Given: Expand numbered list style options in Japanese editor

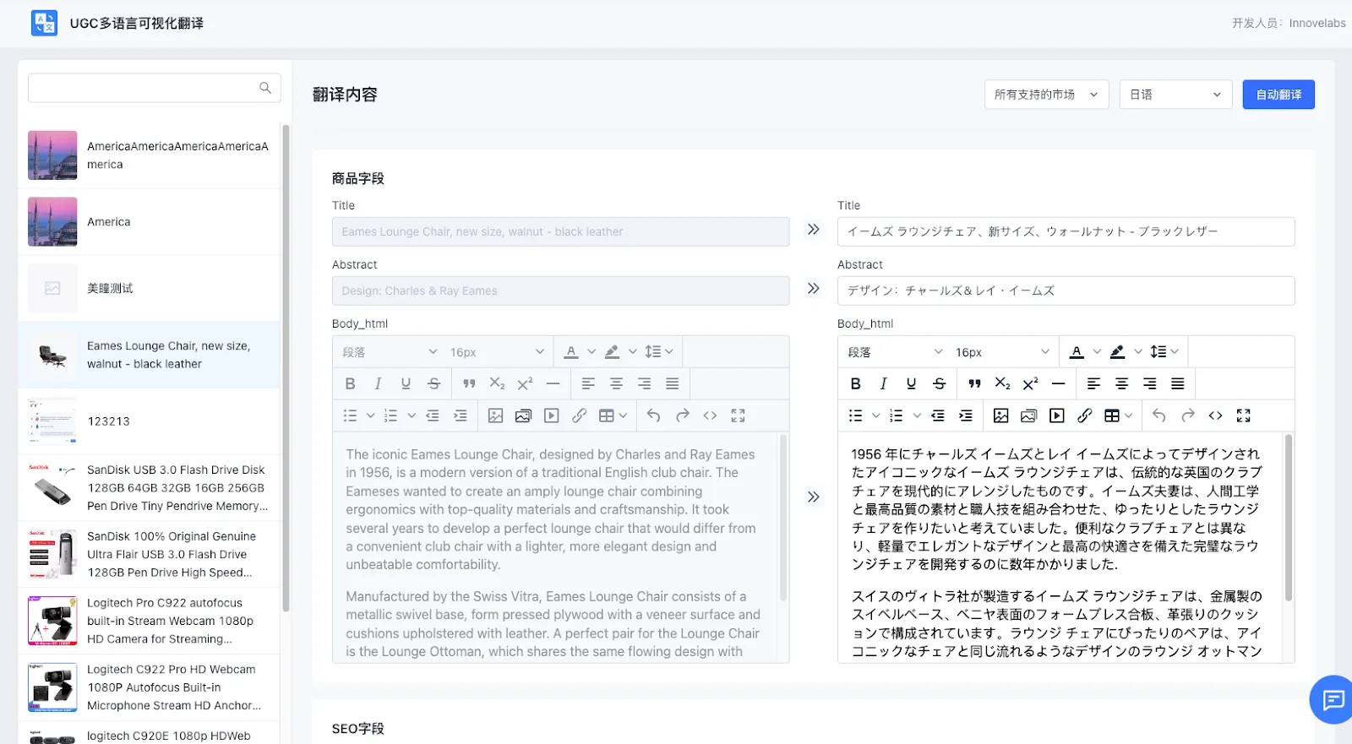Looking at the screenshot, I should click(x=917, y=415).
